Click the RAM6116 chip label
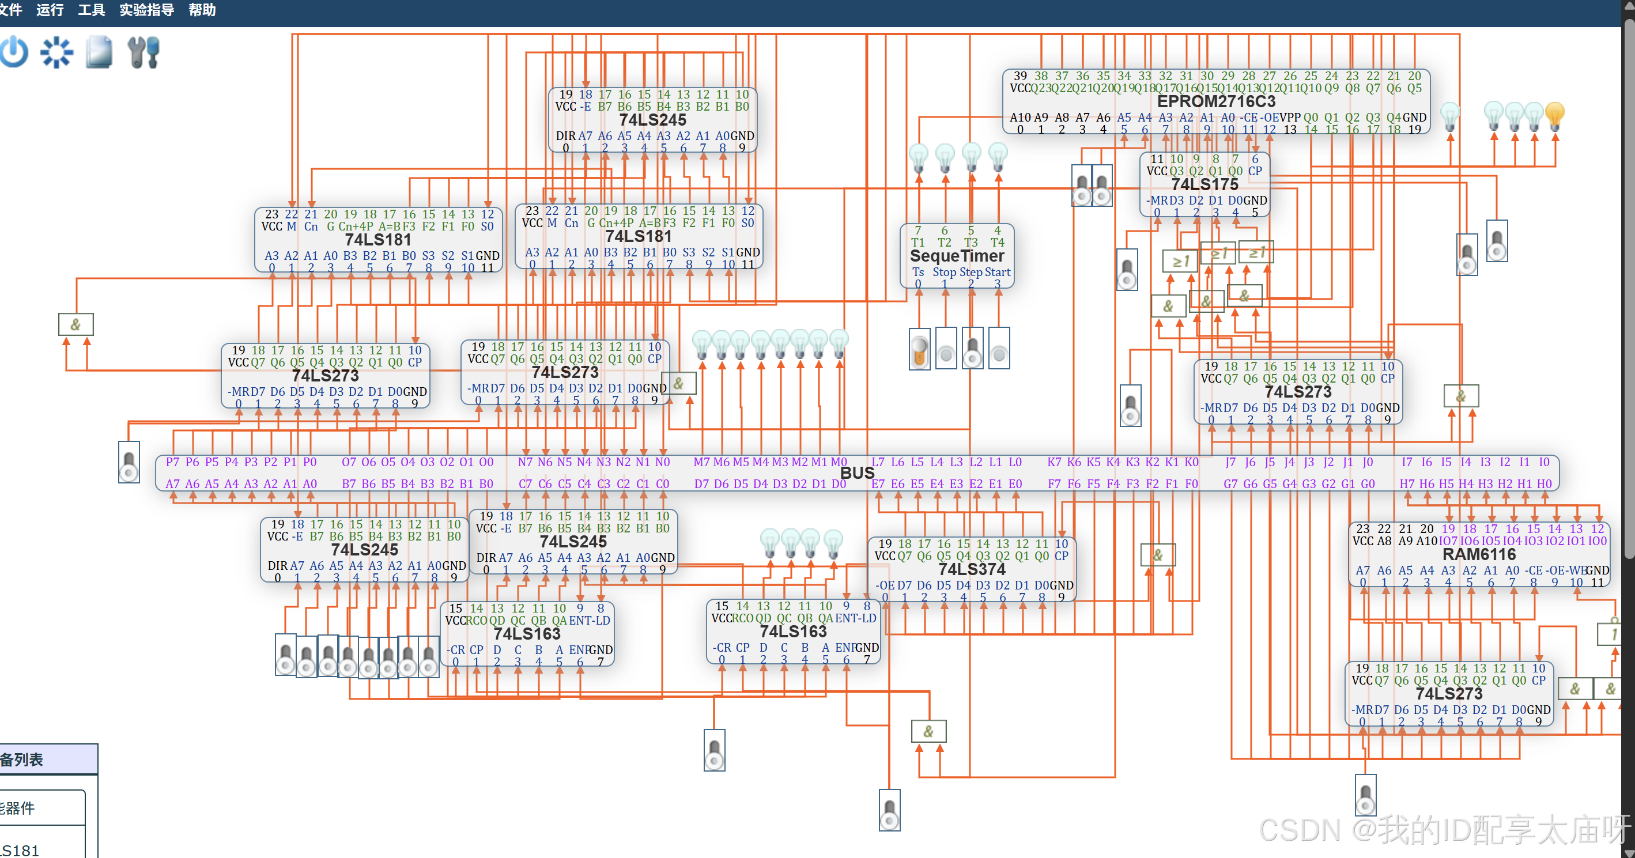 [1478, 554]
